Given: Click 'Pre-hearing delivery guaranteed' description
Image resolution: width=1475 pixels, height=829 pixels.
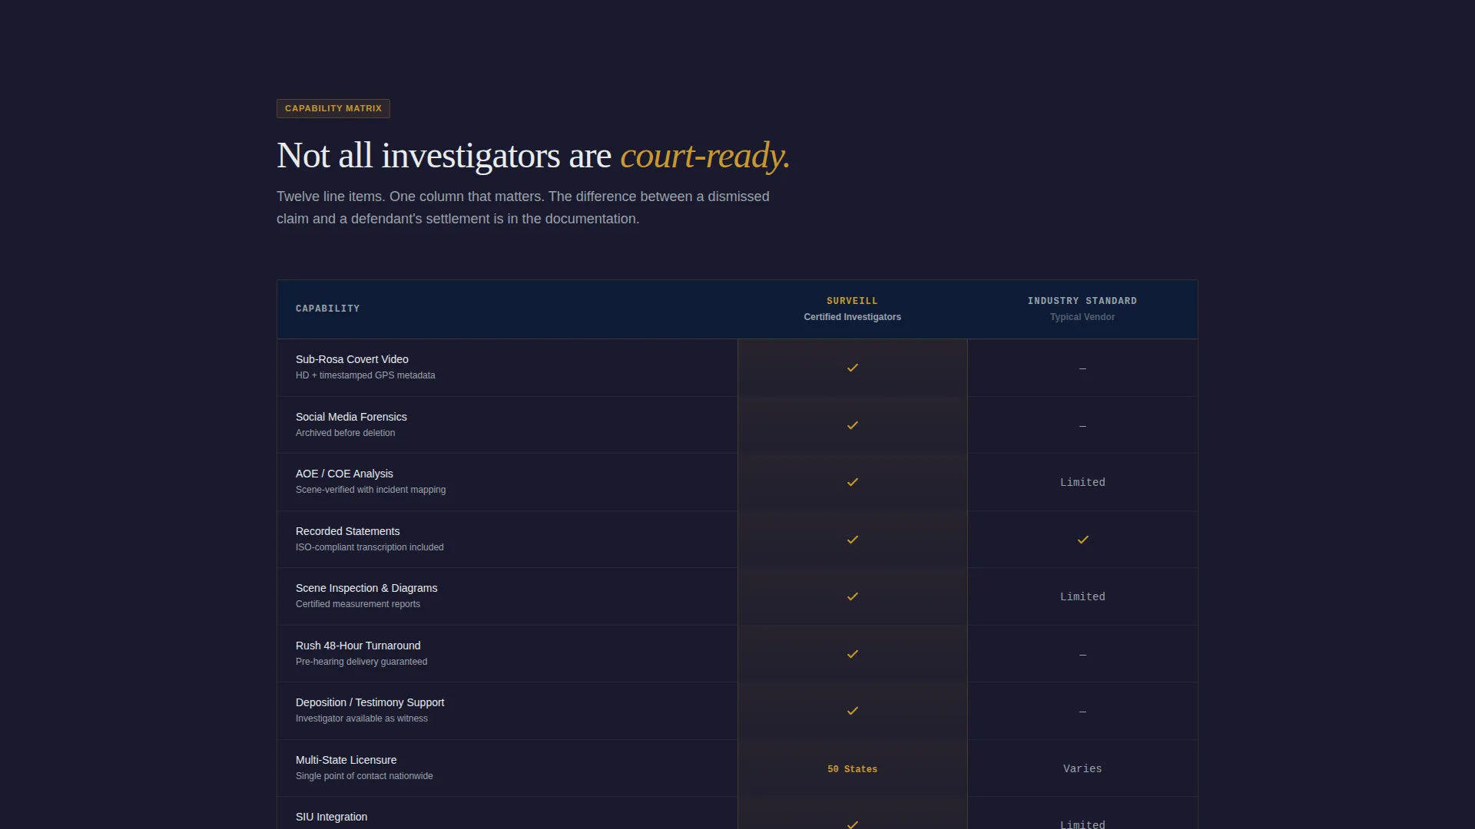Looking at the screenshot, I should [361, 662].
